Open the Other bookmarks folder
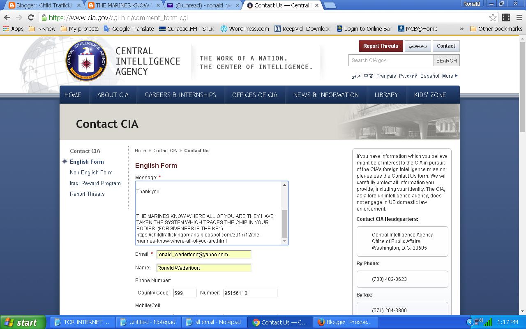This screenshot has width=526, height=329. click(495, 29)
